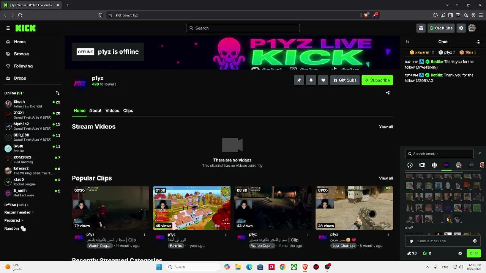The image size is (486, 273).
Task: Show hidden system tray icons
Action: pos(428,267)
